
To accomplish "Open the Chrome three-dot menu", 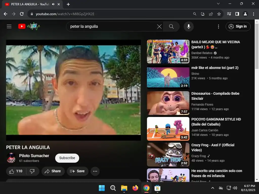I will (x=253, y=14).
